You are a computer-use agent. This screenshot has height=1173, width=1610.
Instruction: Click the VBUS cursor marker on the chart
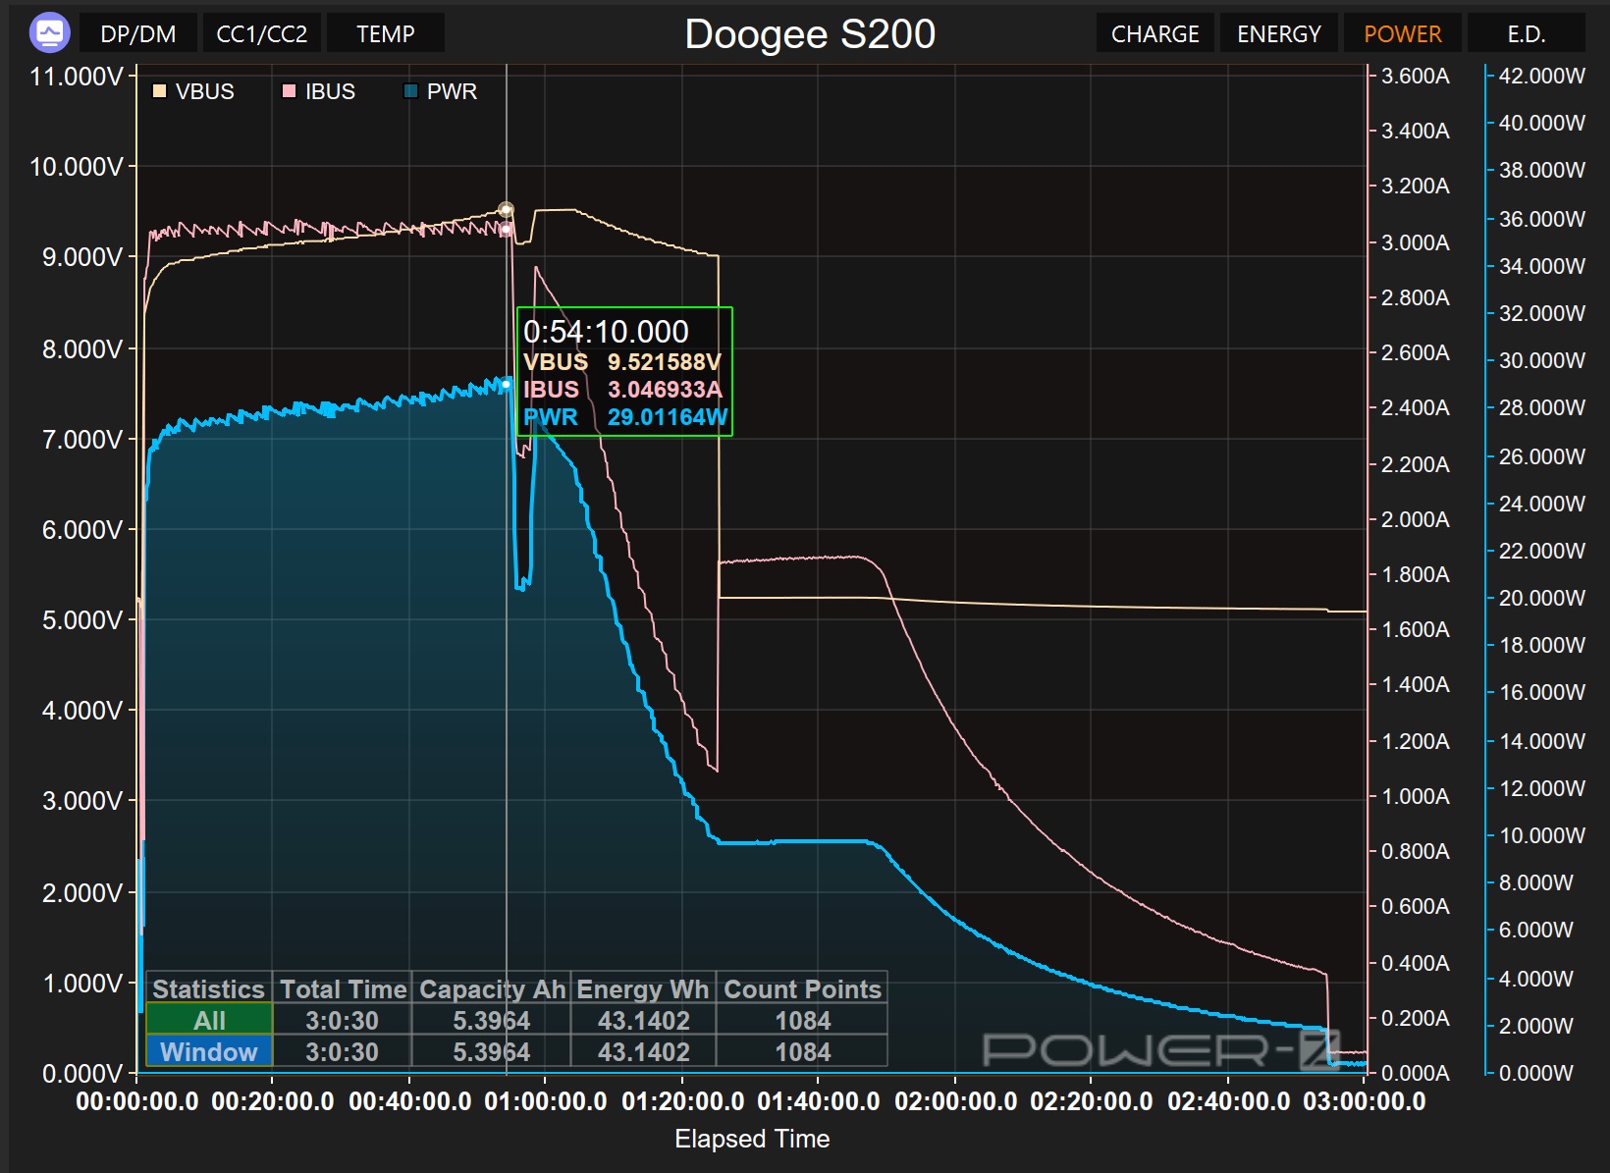(x=507, y=210)
